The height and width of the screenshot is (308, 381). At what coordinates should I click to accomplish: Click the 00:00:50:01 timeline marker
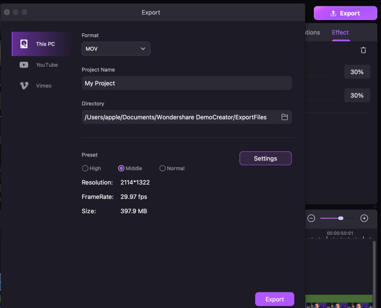tap(340, 233)
